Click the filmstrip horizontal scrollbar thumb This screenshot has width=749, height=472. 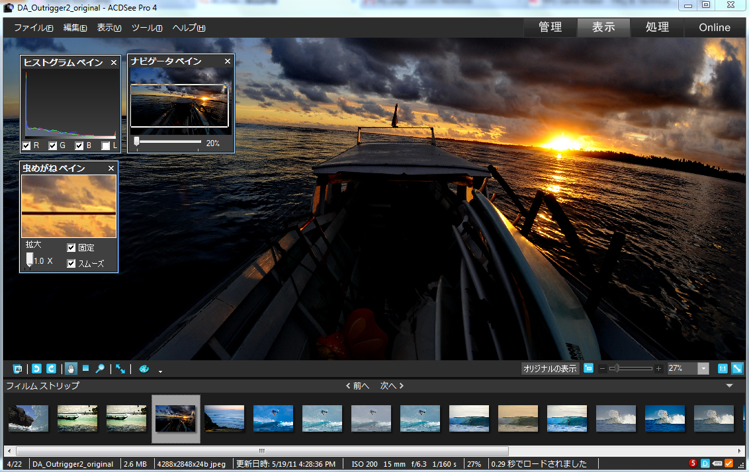click(x=262, y=451)
